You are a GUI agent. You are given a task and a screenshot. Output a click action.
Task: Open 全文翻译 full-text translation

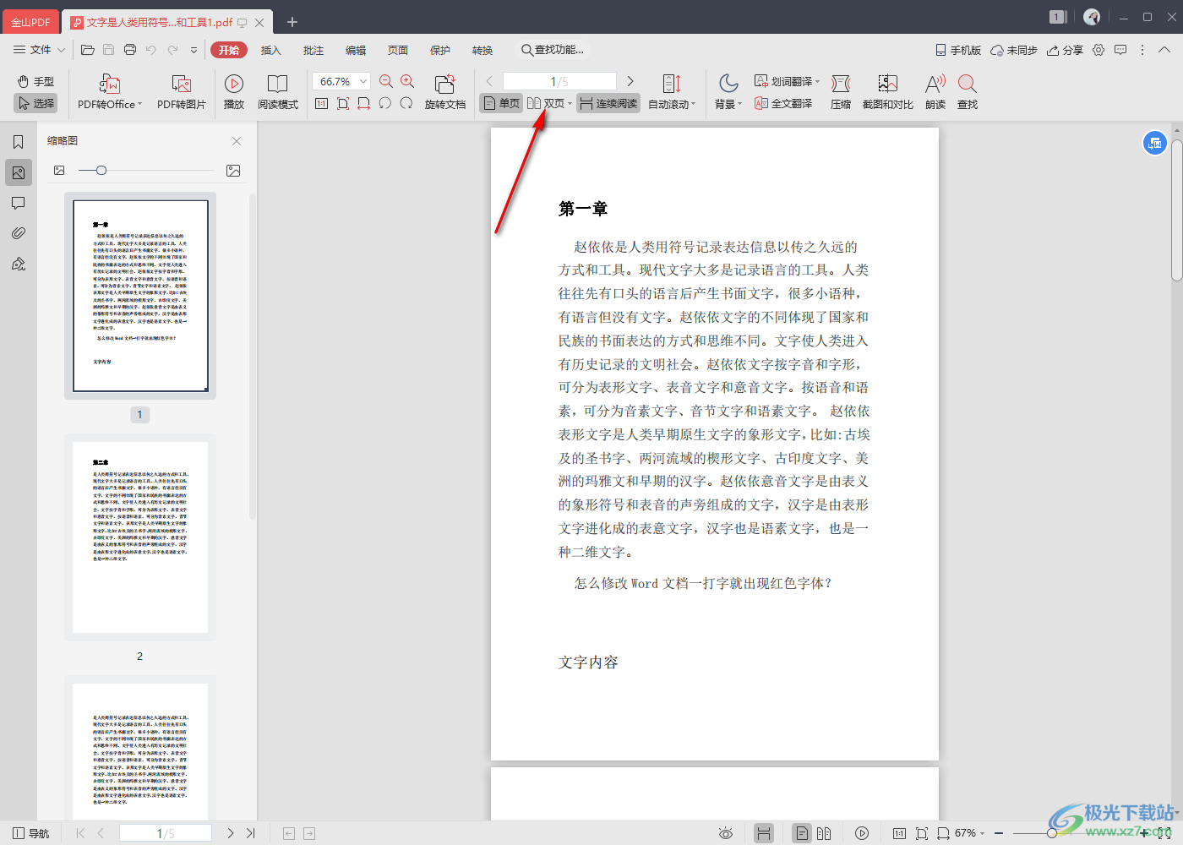784,103
